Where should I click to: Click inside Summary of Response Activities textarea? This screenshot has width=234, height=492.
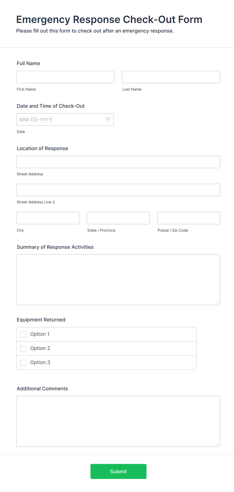click(118, 280)
